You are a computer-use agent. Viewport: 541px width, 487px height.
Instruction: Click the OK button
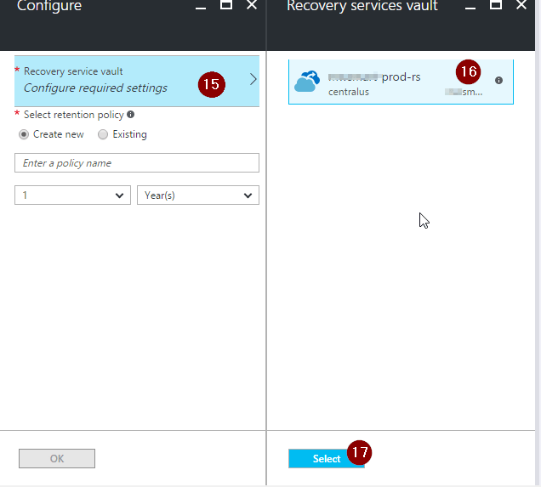pyautogui.click(x=57, y=459)
